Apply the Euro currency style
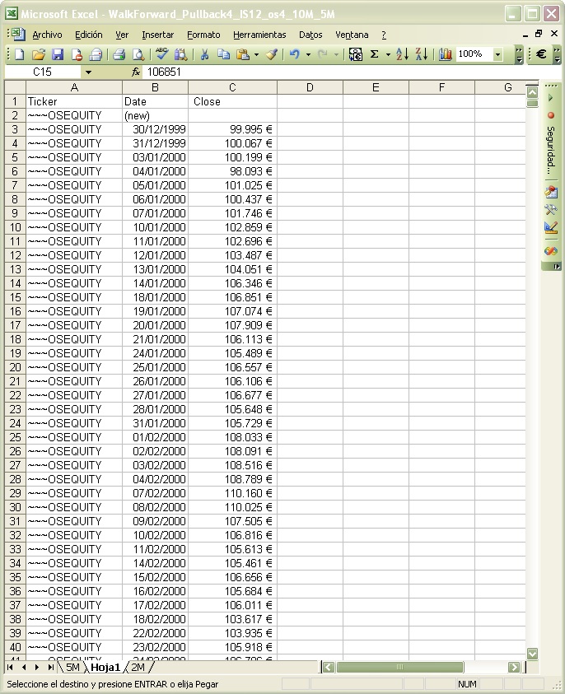 coord(541,54)
